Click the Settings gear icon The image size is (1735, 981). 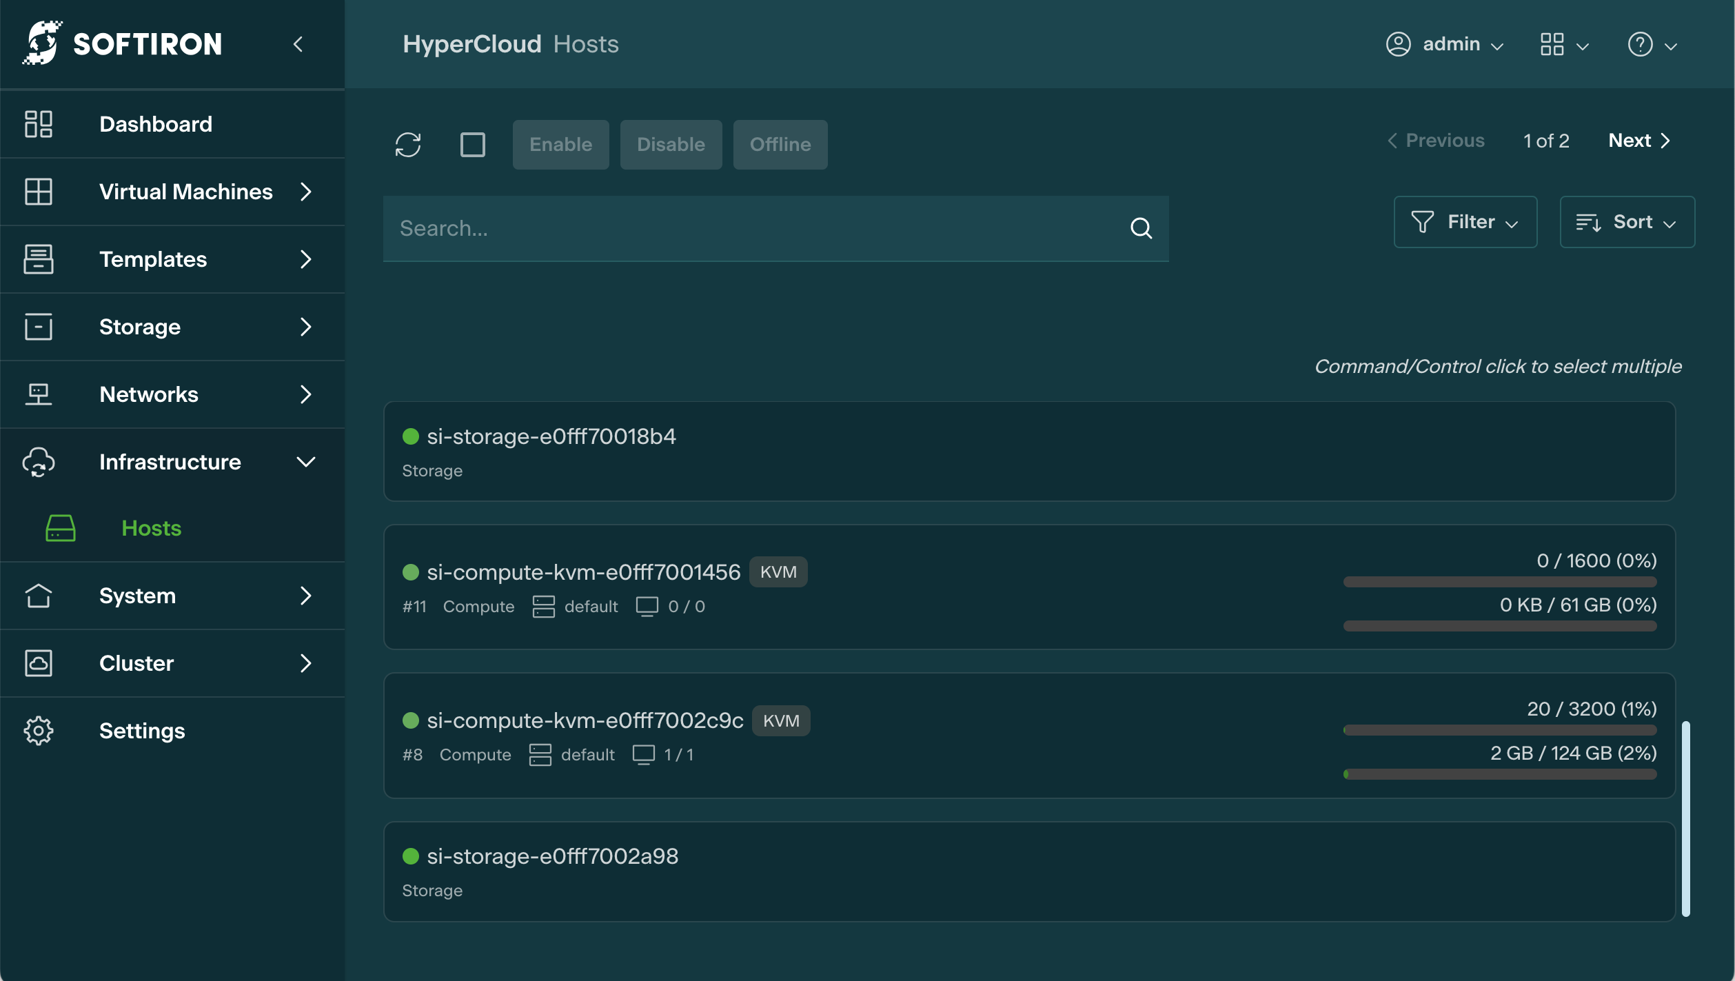(x=39, y=731)
